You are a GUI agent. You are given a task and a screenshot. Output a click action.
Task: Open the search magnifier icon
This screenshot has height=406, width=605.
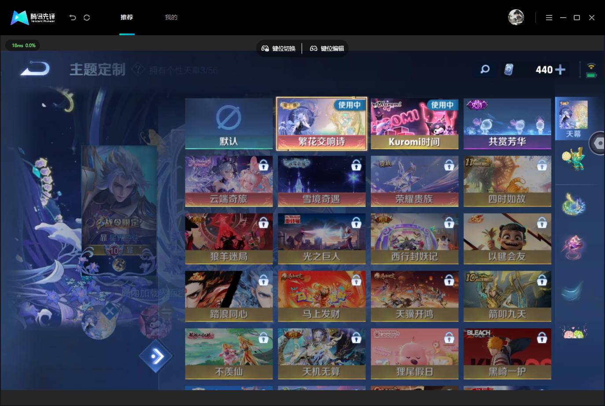point(485,69)
